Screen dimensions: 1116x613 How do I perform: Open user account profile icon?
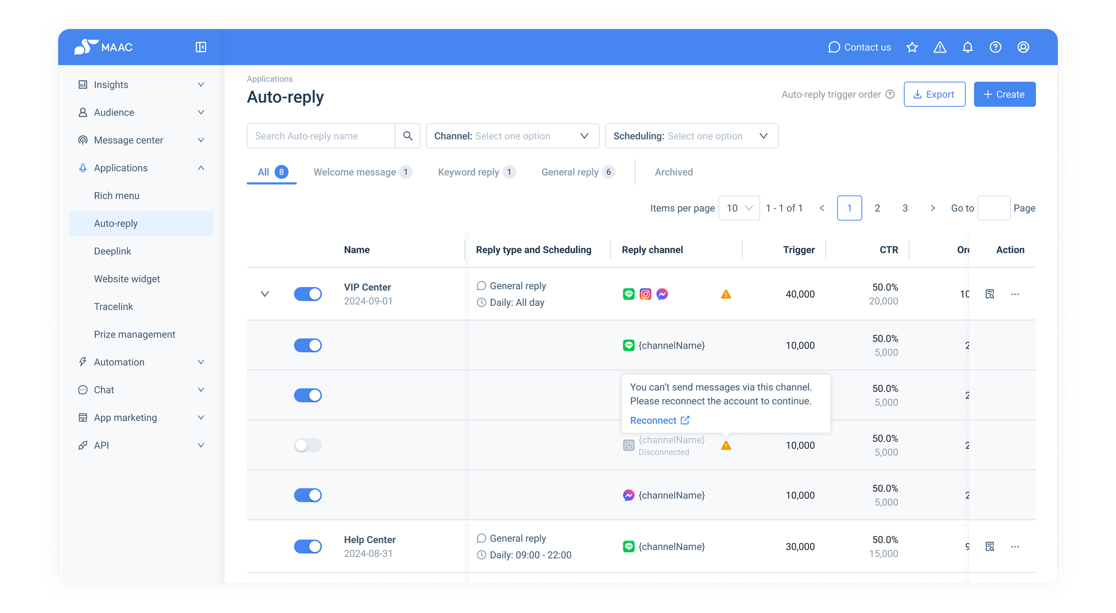1023,47
